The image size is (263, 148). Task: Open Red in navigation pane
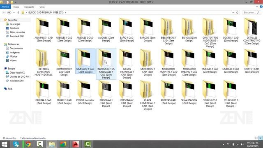(10, 89)
